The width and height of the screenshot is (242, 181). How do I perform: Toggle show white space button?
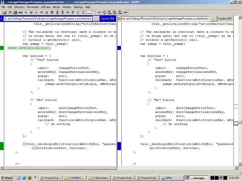click(x=94, y=12)
